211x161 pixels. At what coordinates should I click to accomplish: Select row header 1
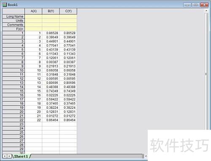(14, 33)
